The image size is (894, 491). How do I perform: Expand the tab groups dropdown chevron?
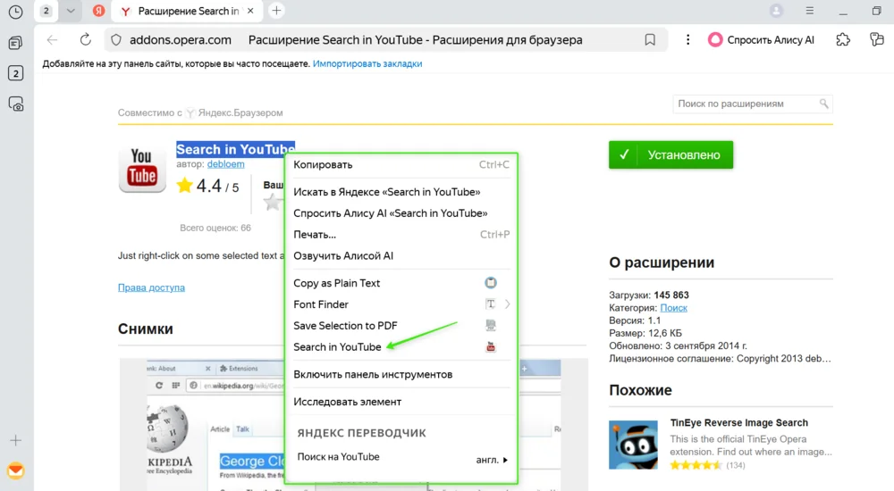[71, 11]
